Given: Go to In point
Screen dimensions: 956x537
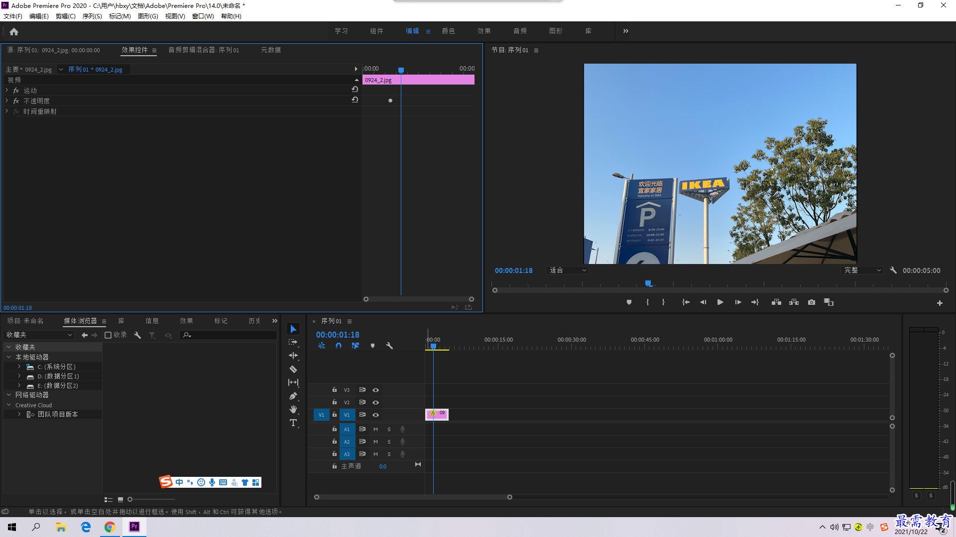Looking at the screenshot, I should (686, 302).
